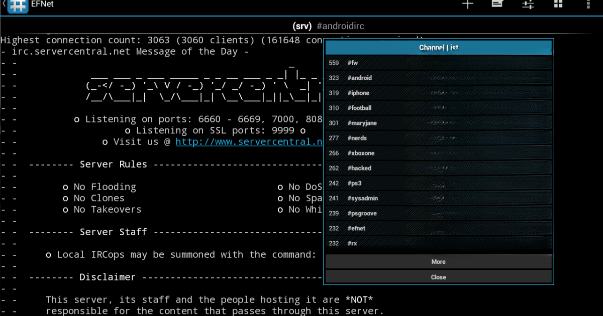The image size is (603, 316).
Task: Tap the plus icon to add
Action: [468, 4]
